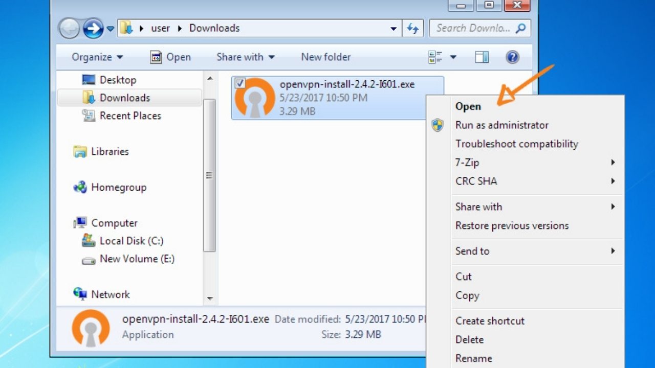Image resolution: width=655 pixels, height=368 pixels.
Task: Click the blue Help question mark icon
Action: click(513, 57)
